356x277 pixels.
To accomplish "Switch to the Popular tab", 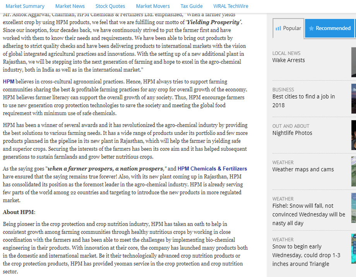I will (288, 28).
